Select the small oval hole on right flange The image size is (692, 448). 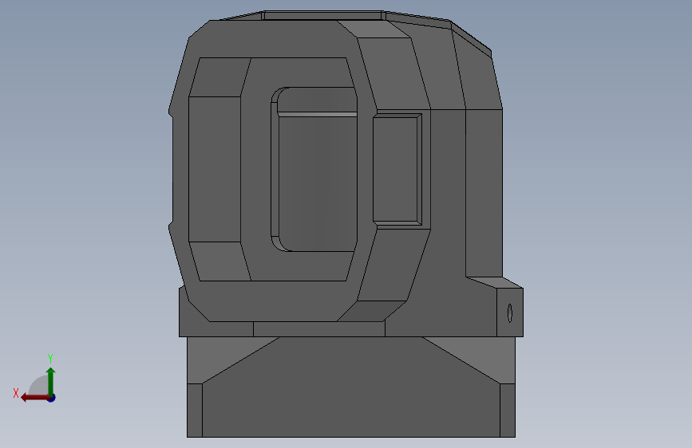[x=510, y=313]
